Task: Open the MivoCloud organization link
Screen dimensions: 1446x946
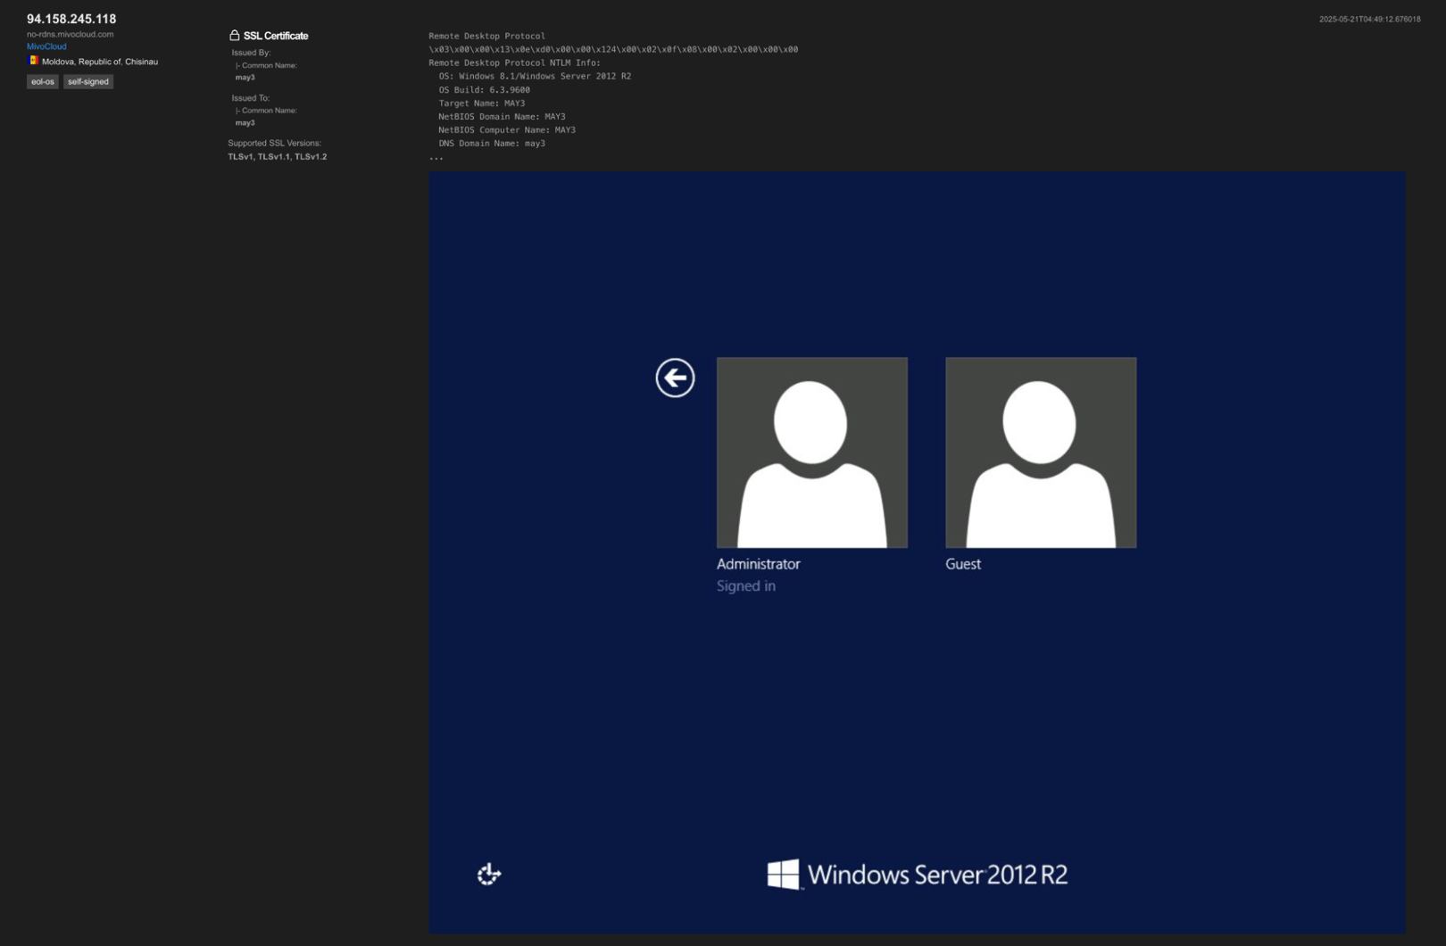Action: point(46,46)
